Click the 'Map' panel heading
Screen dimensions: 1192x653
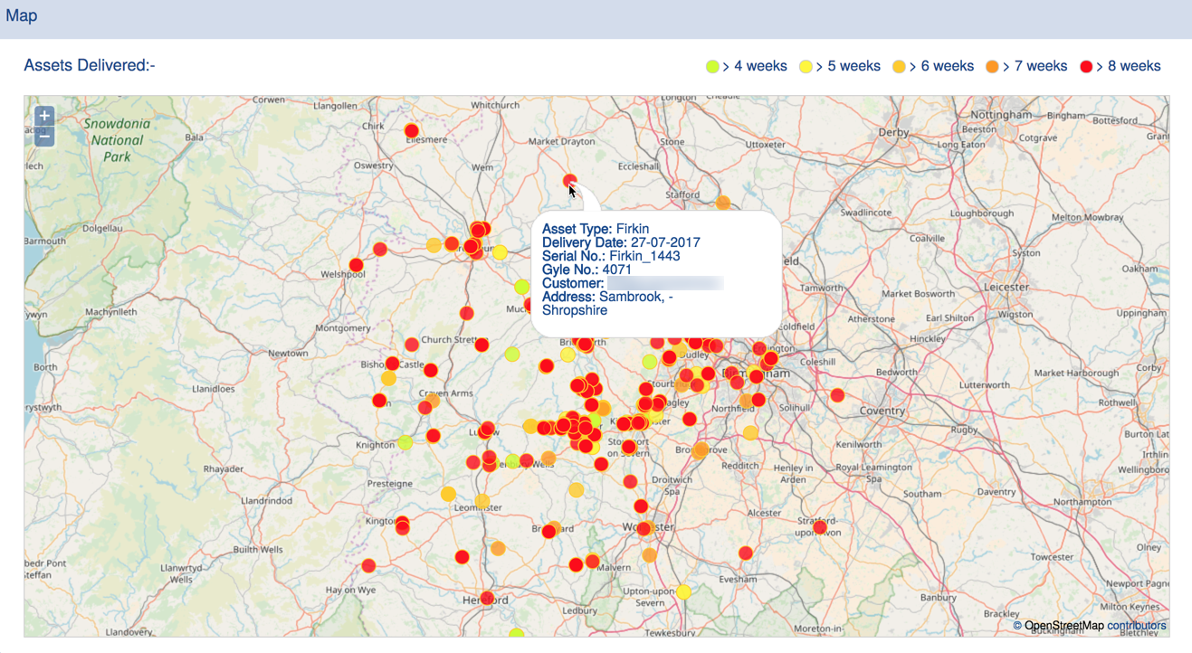point(22,15)
